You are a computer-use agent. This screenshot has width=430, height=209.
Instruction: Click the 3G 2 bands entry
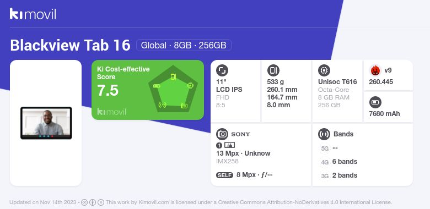coord(338,175)
